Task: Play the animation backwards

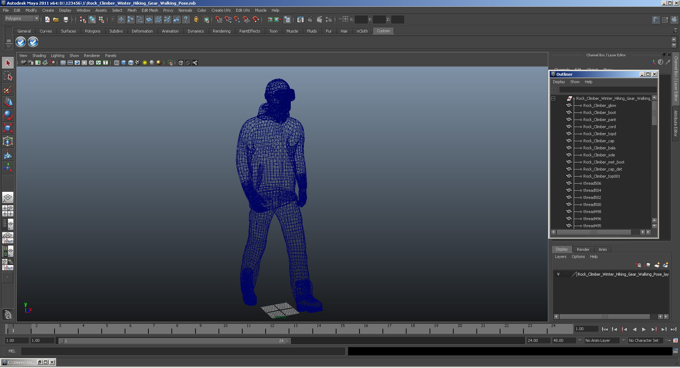Action: point(634,329)
